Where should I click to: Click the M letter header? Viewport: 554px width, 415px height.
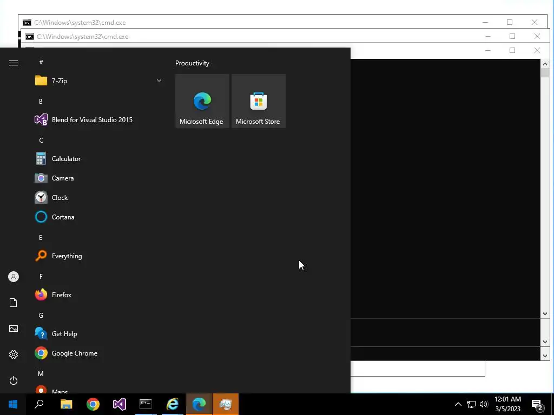click(41, 374)
